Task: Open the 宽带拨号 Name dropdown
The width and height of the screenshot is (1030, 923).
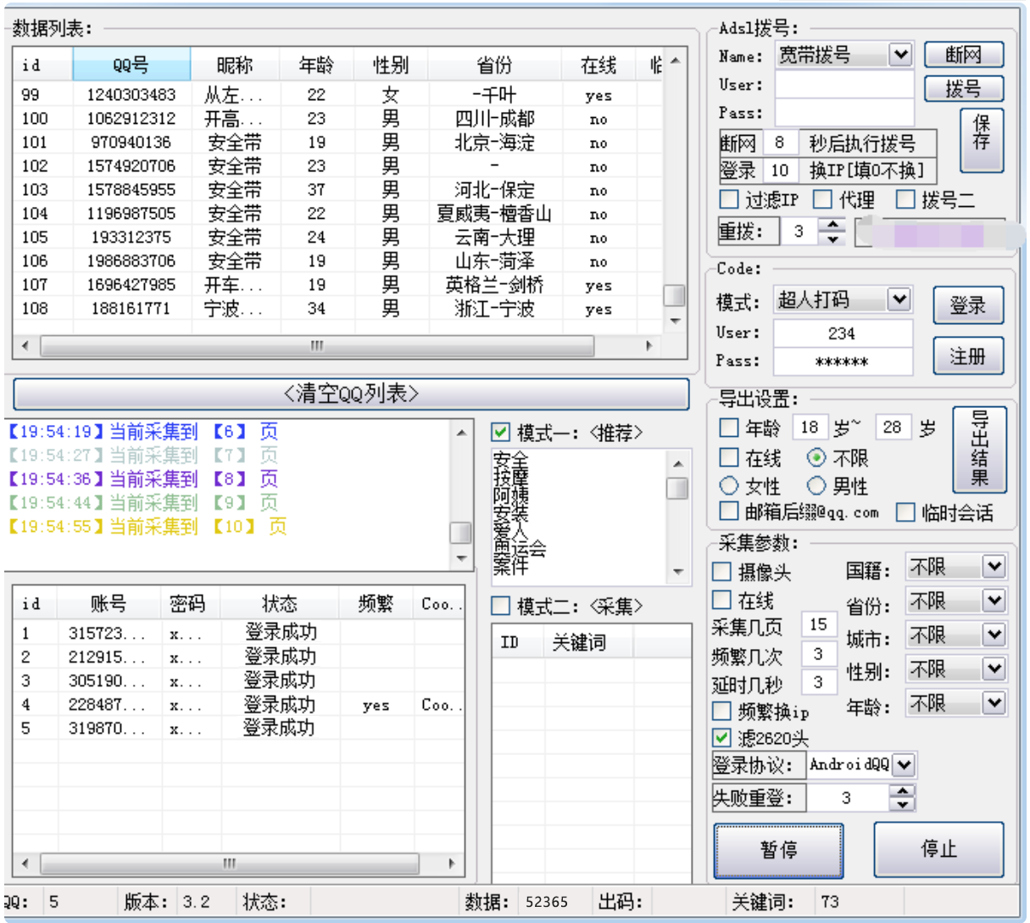Action: [x=900, y=55]
